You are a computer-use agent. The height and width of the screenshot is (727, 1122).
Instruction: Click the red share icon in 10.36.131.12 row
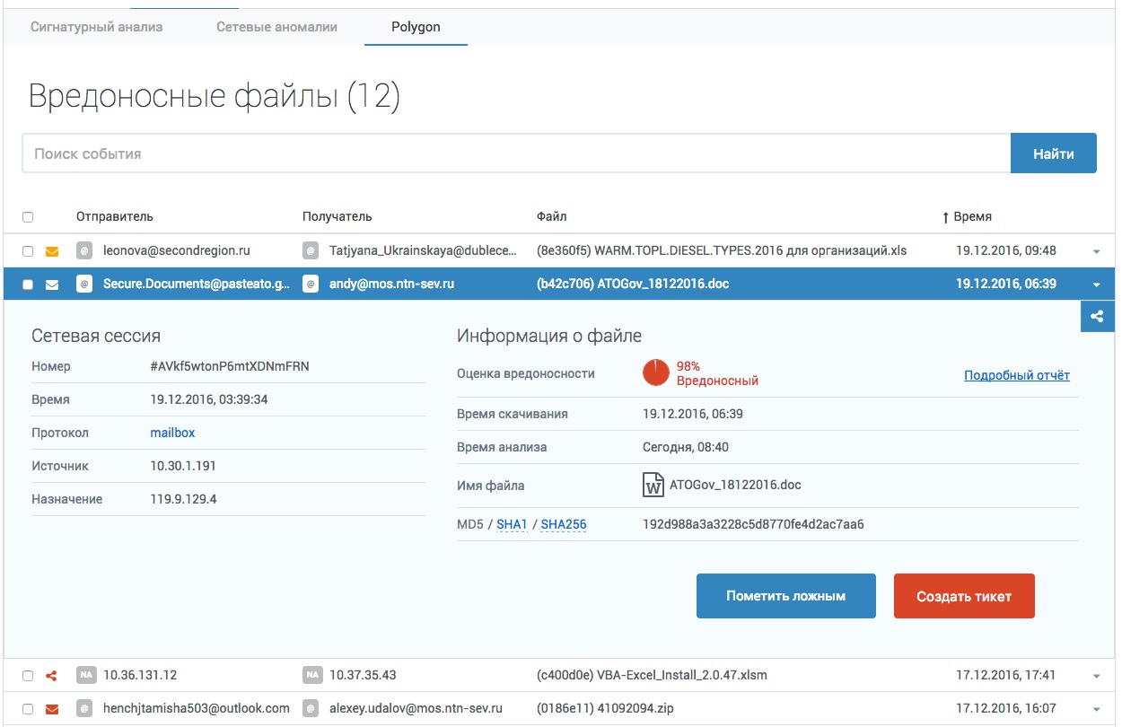tap(52, 675)
